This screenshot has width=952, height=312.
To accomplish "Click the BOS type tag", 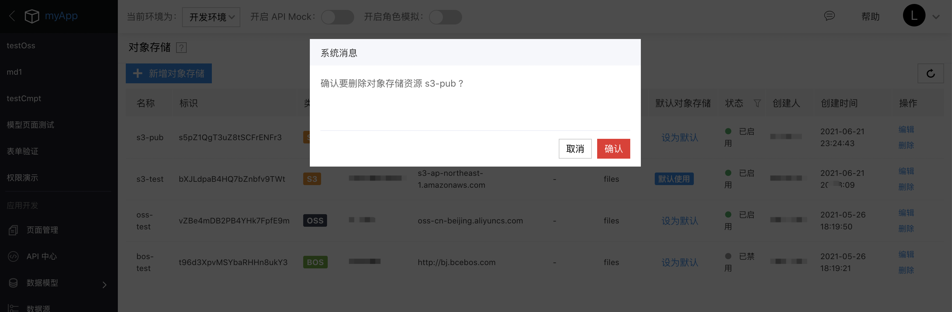I will 315,262.
